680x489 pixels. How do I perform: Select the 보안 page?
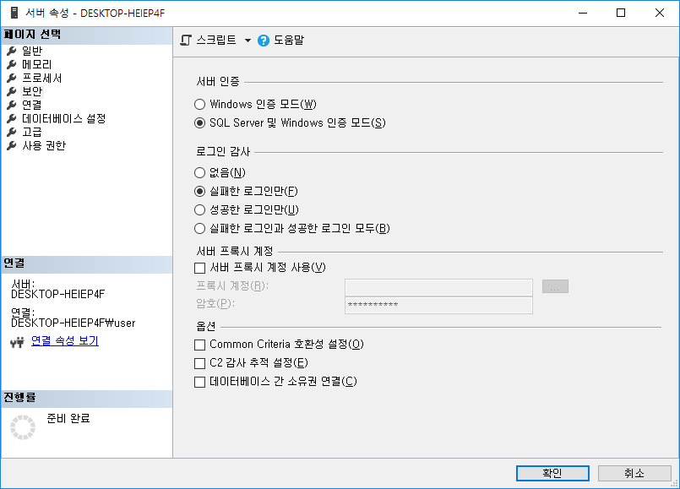click(x=32, y=91)
